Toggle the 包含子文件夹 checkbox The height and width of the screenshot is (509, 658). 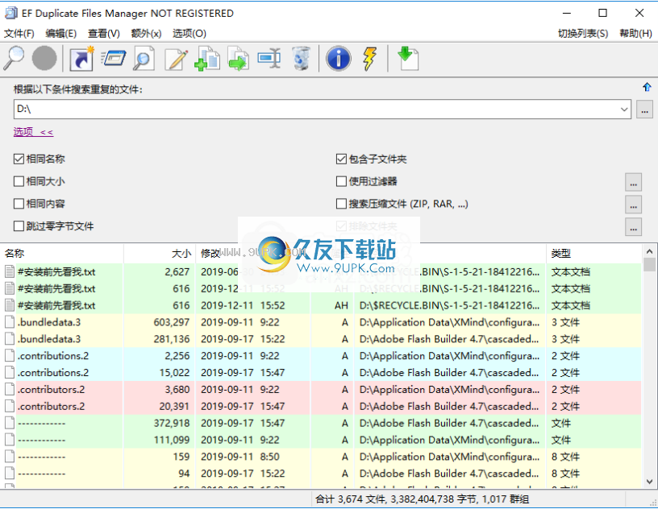click(x=341, y=159)
